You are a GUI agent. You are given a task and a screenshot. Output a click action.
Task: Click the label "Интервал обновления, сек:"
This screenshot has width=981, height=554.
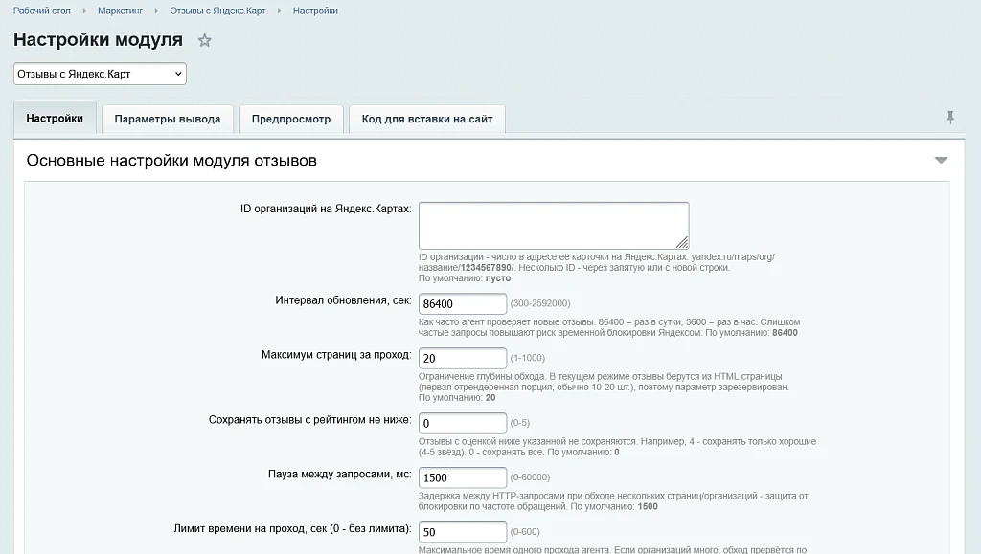344,300
